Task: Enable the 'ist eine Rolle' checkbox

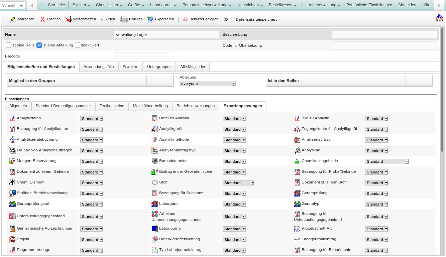Action: tap(8, 45)
